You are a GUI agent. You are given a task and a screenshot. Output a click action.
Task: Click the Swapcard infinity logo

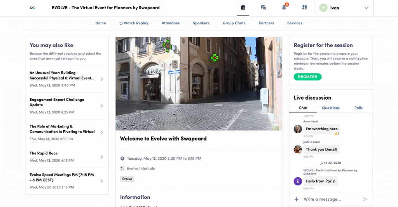(x=32, y=8)
